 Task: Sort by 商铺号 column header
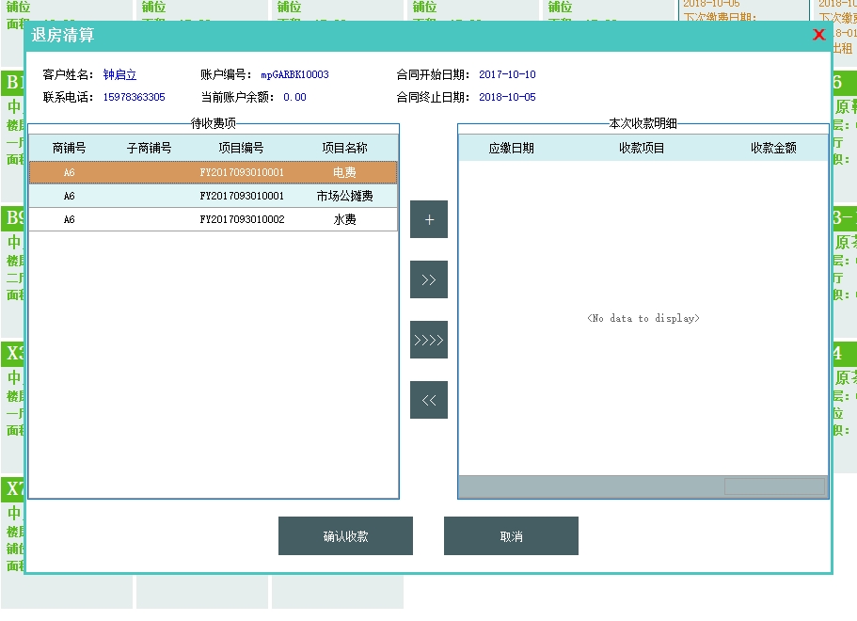coord(70,148)
